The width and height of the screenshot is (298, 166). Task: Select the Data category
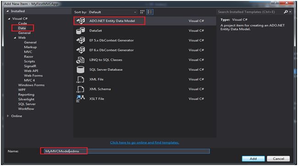click(22, 28)
